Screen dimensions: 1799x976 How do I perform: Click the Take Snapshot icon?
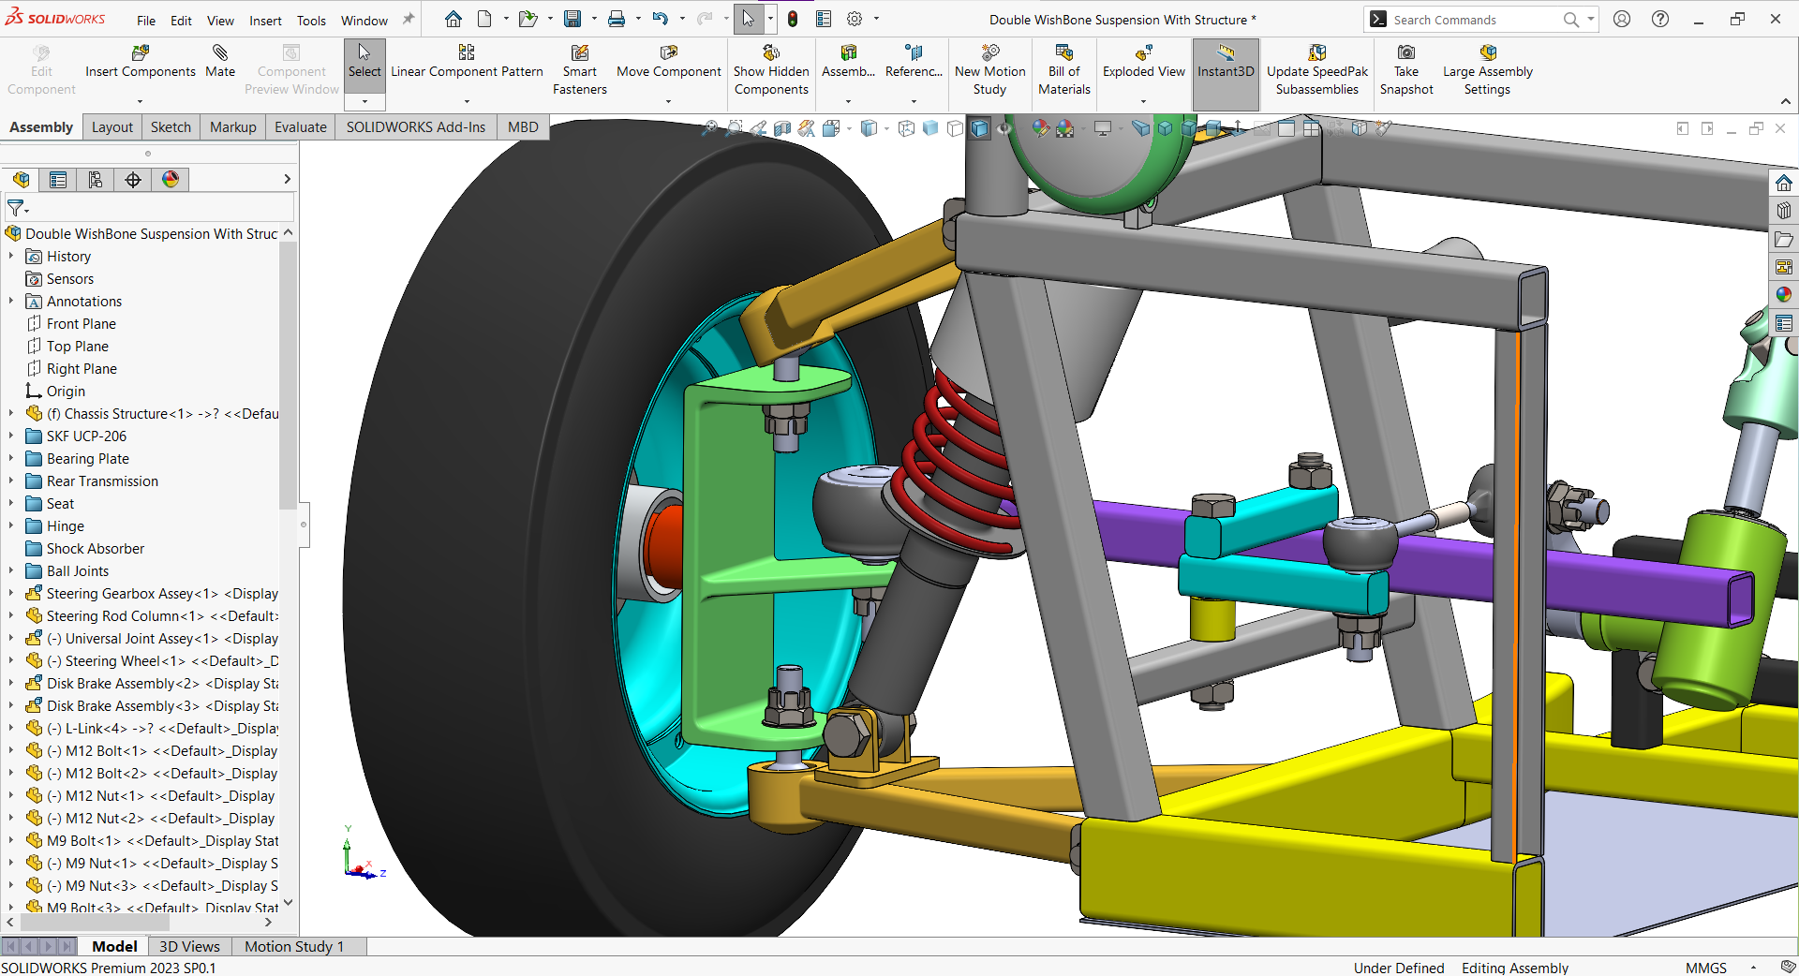pos(1405,53)
